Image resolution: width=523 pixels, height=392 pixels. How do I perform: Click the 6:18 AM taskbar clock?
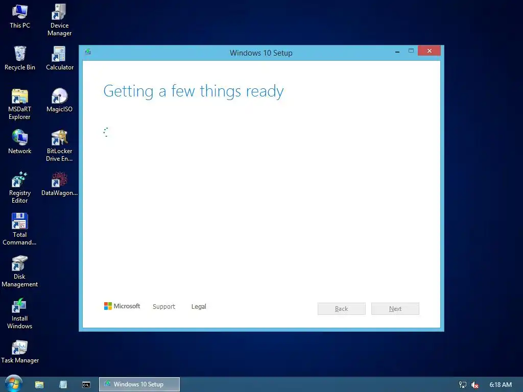tap(501, 385)
